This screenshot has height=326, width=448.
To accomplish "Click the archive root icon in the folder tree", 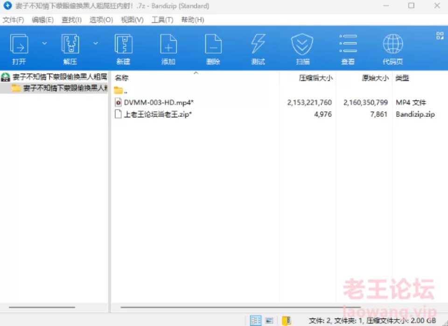I will pos(6,77).
